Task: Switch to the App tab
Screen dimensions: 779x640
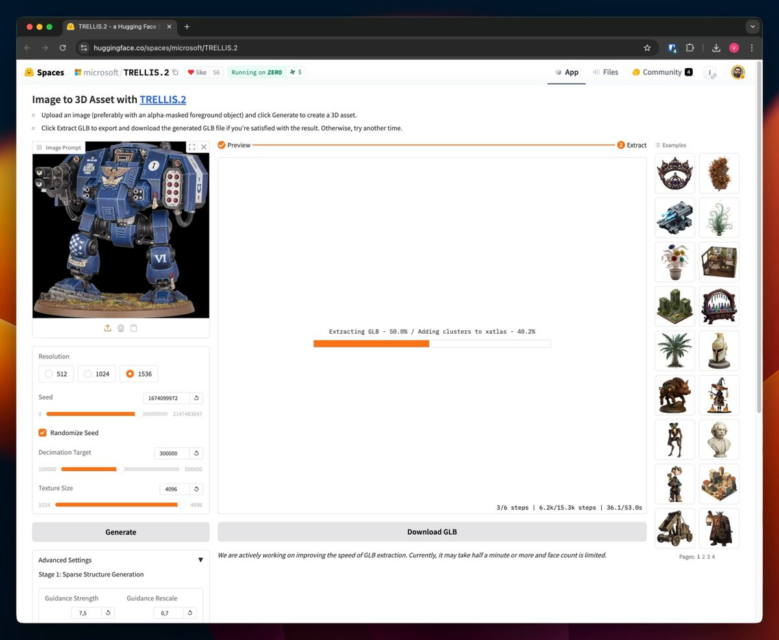Action: click(566, 72)
